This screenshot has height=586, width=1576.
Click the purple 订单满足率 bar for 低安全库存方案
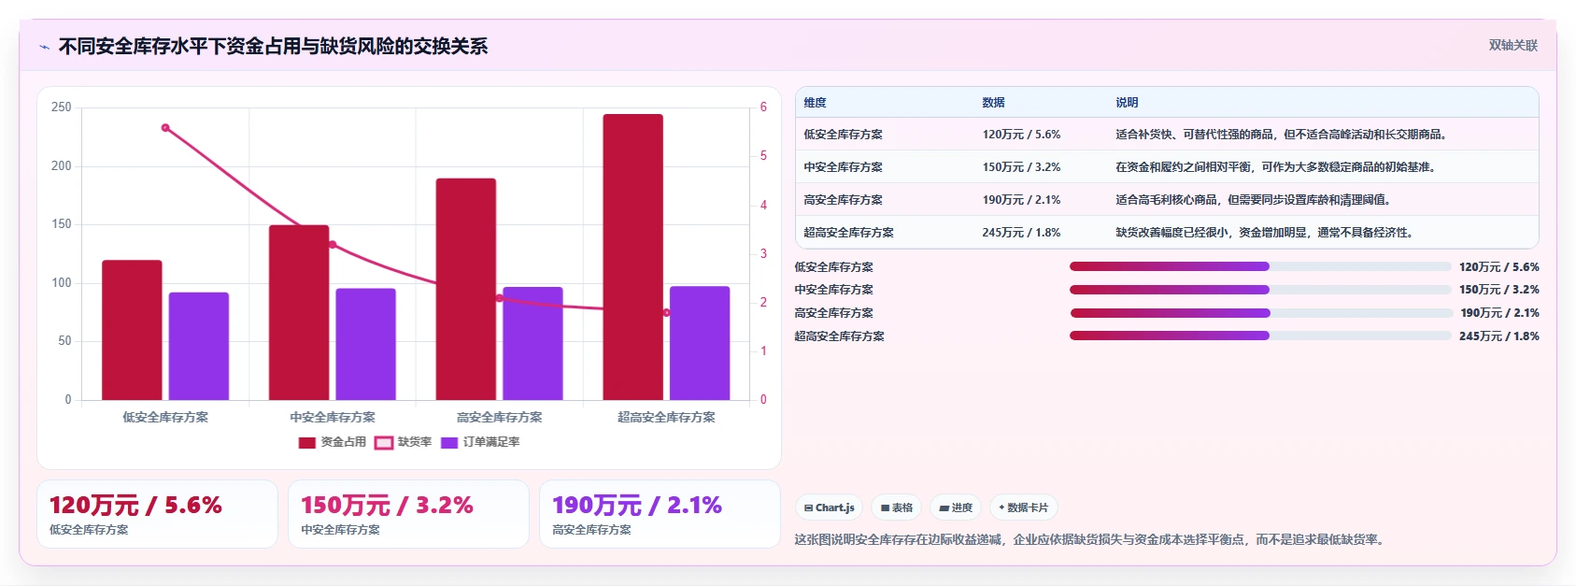(x=199, y=347)
